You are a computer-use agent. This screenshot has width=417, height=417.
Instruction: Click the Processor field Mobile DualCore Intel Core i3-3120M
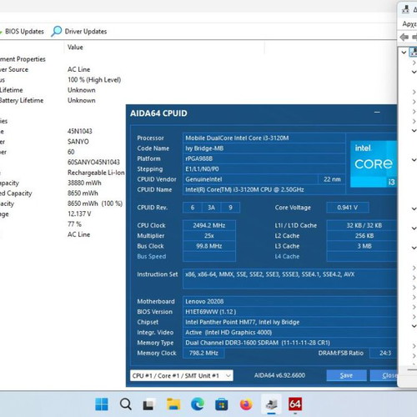pos(264,138)
